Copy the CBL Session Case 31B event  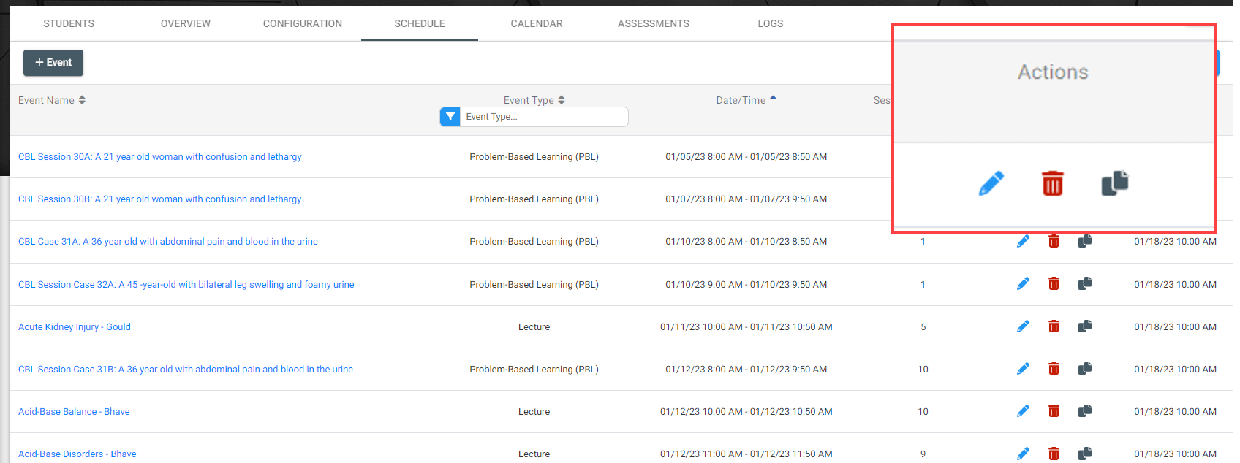pyautogui.click(x=1085, y=369)
